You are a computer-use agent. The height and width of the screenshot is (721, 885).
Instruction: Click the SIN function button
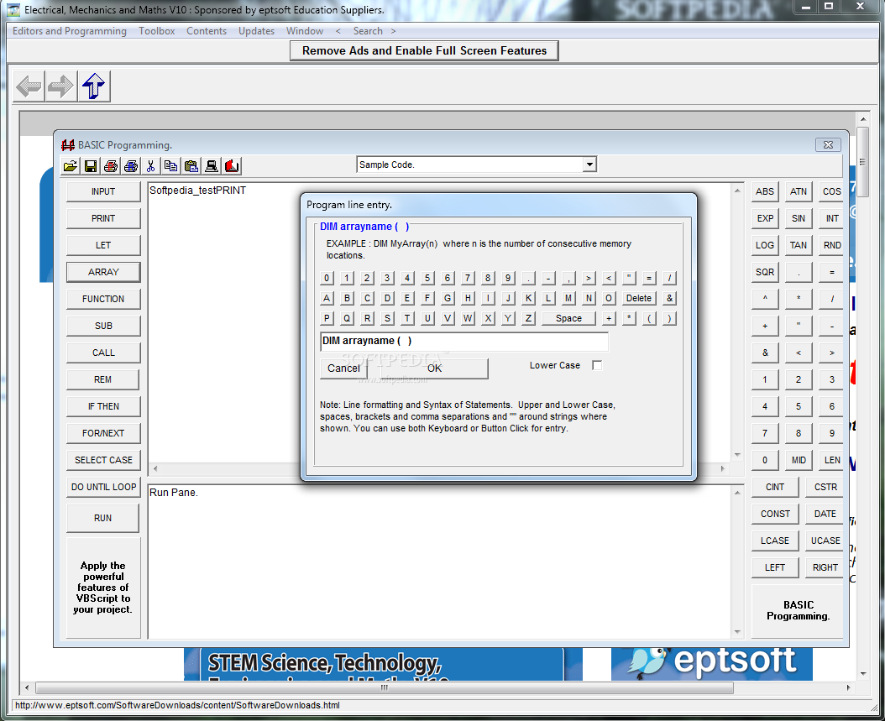pyautogui.click(x=798, y=218)
